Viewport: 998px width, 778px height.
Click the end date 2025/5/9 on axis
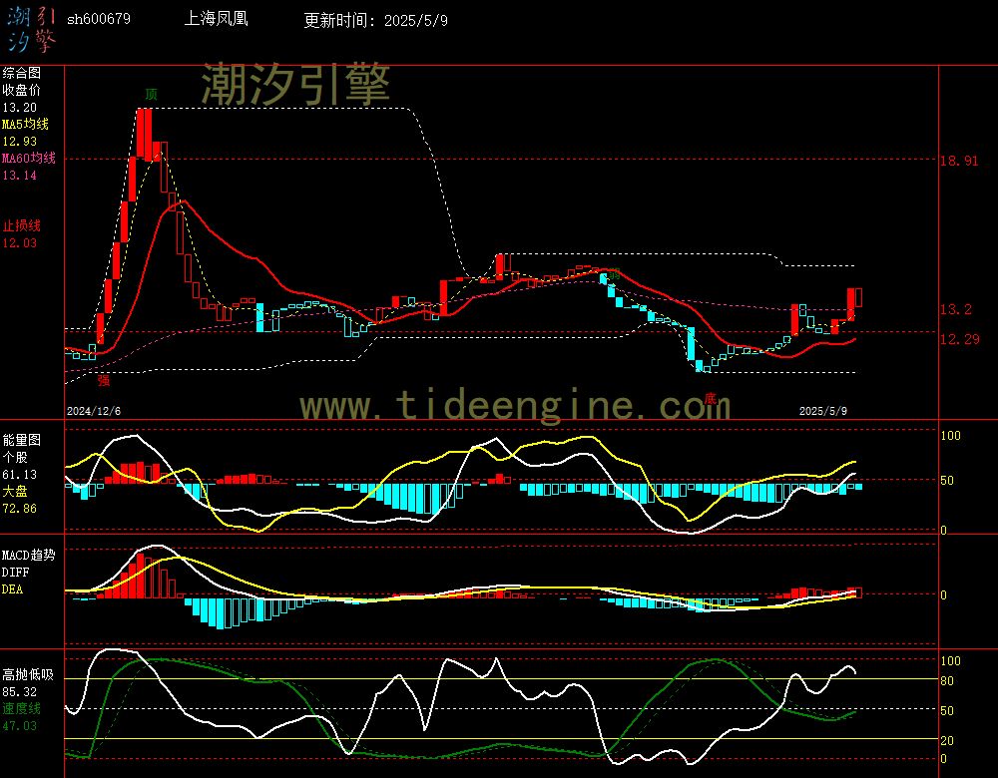(823, 411)
